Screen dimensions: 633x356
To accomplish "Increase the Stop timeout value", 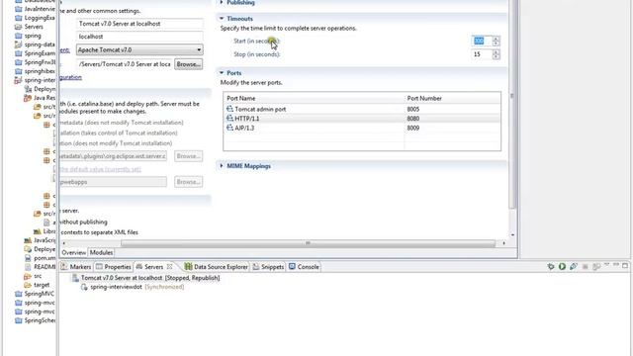I will (496, 51).
